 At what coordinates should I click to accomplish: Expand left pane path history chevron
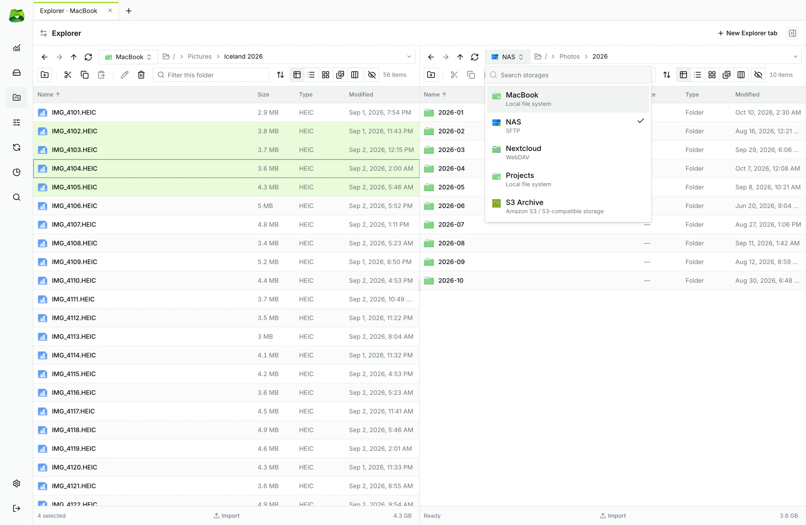pyautogui.click(x=409, y=56)
